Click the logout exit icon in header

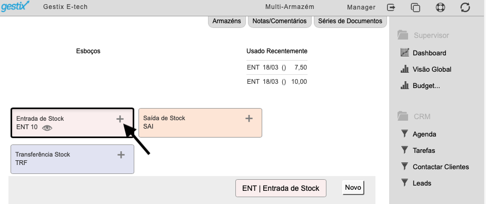coord(391,7)
